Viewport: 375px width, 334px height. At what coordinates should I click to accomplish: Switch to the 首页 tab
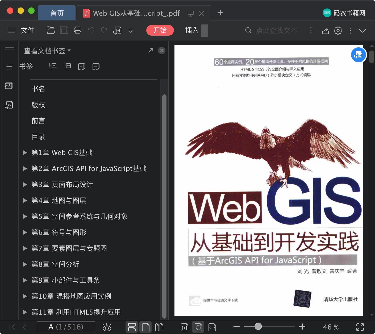(57, 13)
